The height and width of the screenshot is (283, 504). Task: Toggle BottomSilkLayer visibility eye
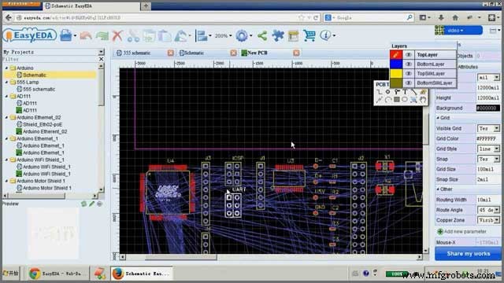(409, 83)
